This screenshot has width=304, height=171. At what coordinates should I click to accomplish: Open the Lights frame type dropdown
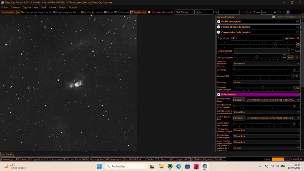[x=204, y=12]
